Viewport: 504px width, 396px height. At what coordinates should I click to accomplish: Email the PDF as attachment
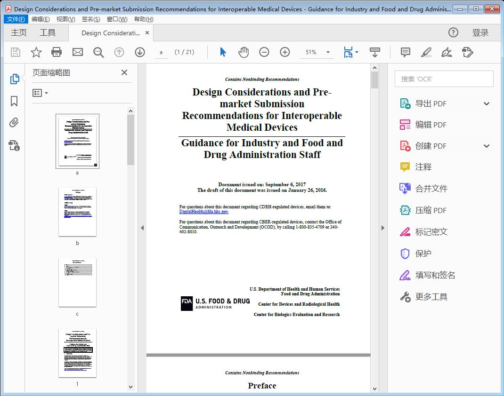coord(77,52)
